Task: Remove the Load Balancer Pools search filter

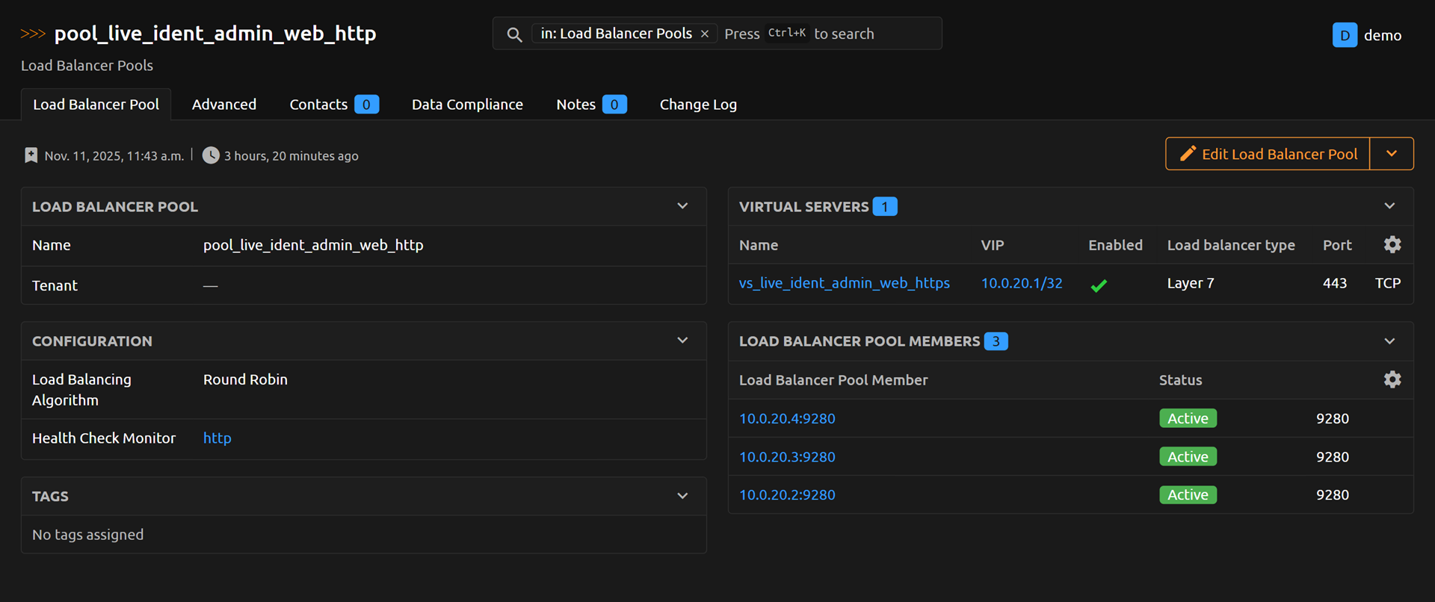Action: click(705, 34)
